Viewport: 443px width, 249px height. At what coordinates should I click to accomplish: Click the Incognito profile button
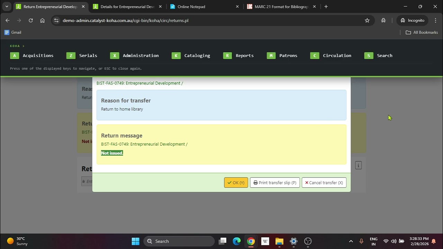[412, 20]
